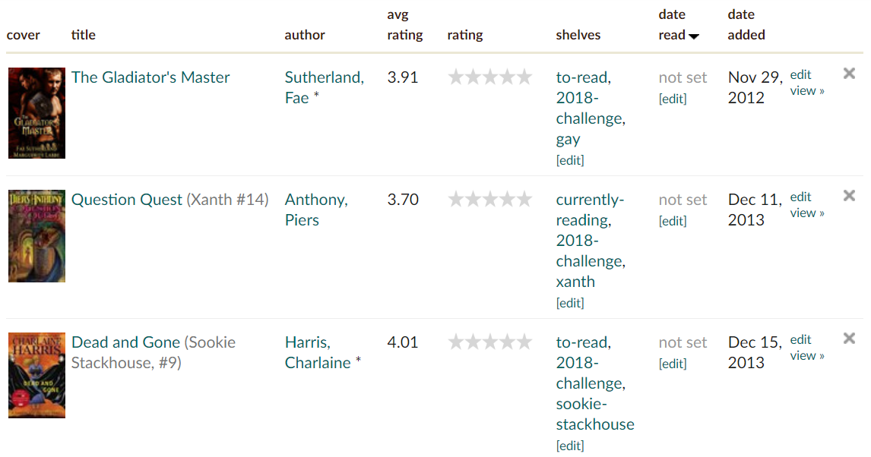Rate The Gladiator's Master five stars
The width and height of the screenshot is (871, 457).
coord(524,77)
